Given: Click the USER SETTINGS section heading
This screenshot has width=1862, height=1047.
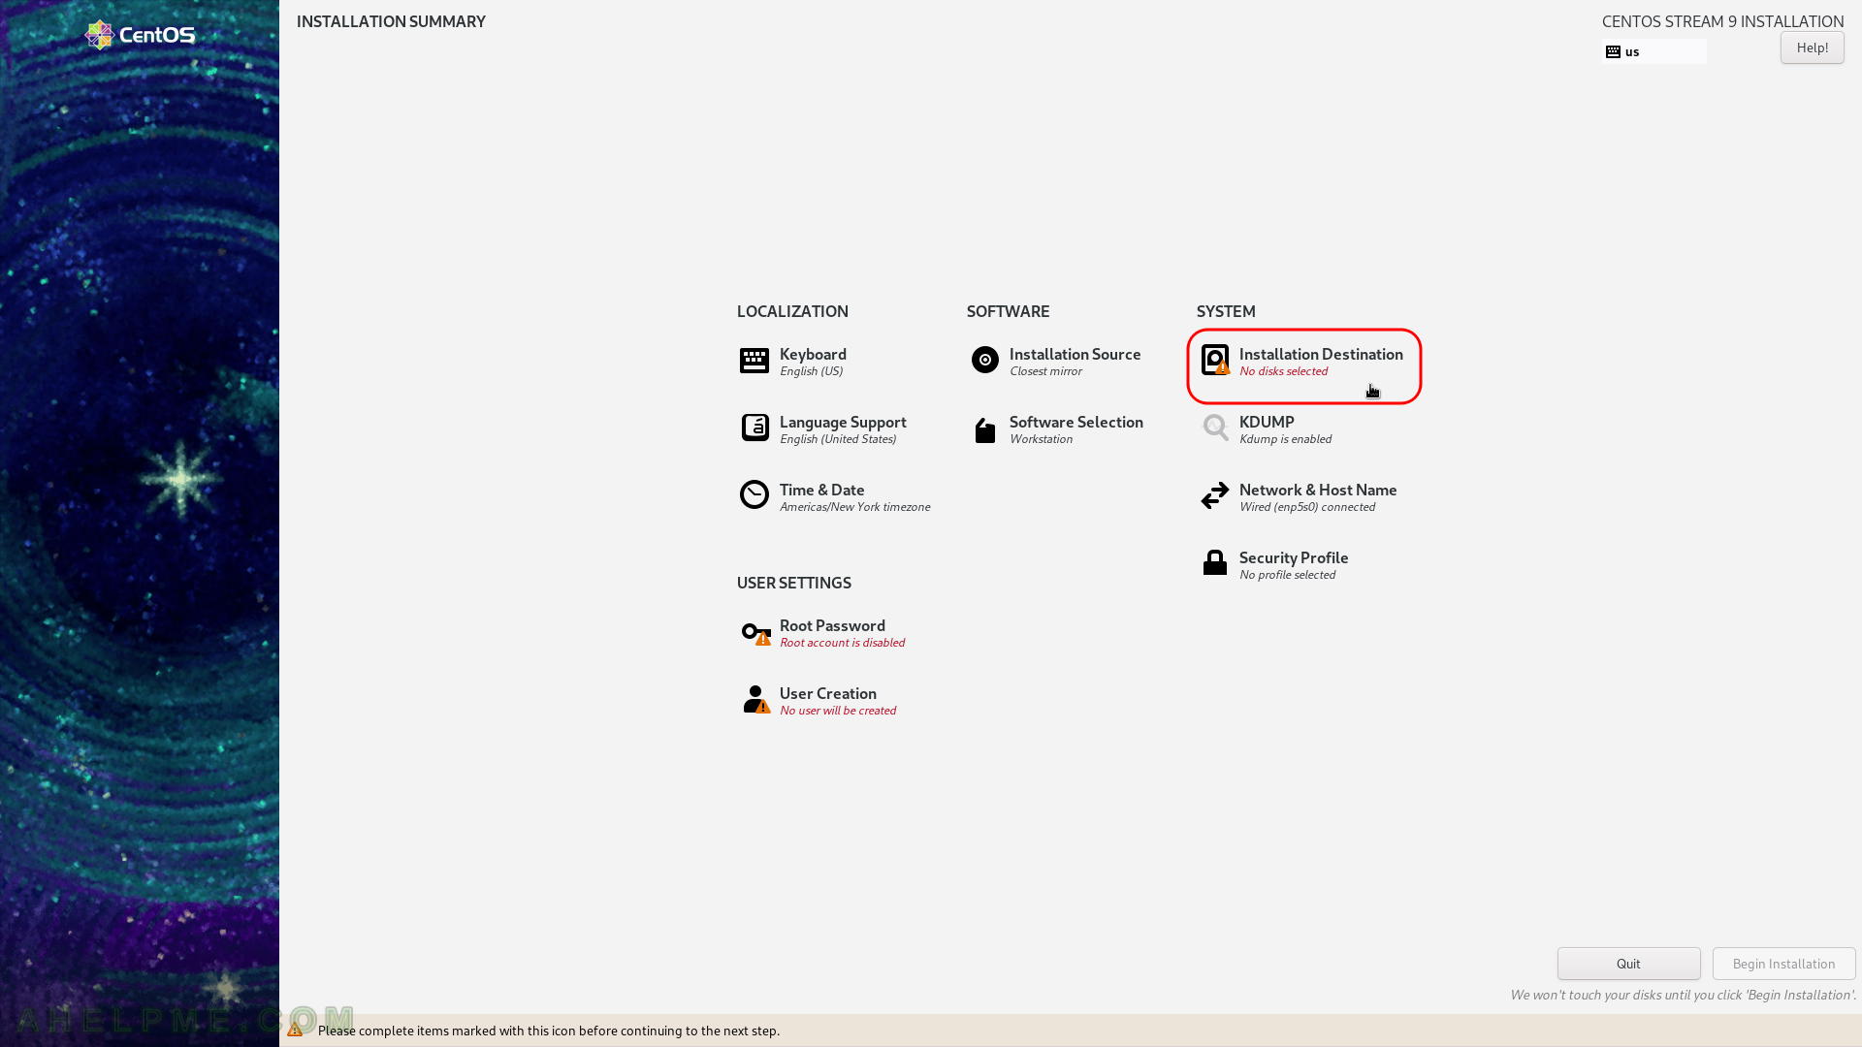Looking at the screenshot, I should (793, 583).
